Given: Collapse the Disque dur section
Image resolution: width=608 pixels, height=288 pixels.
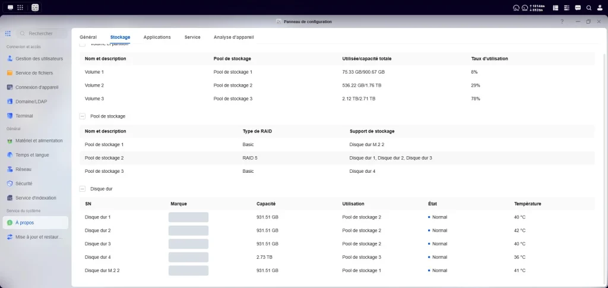Looking at the screenshot, I should 82,189.
